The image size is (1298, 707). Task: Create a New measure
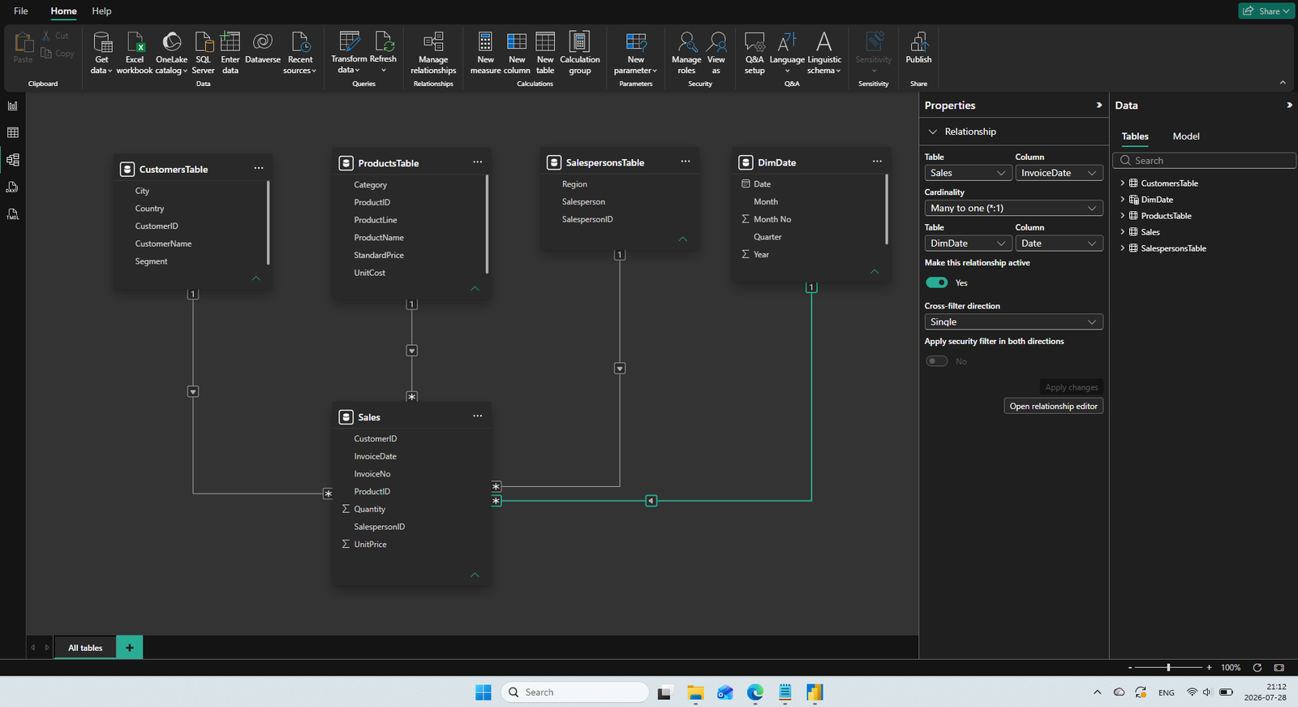tap(485, 54)
